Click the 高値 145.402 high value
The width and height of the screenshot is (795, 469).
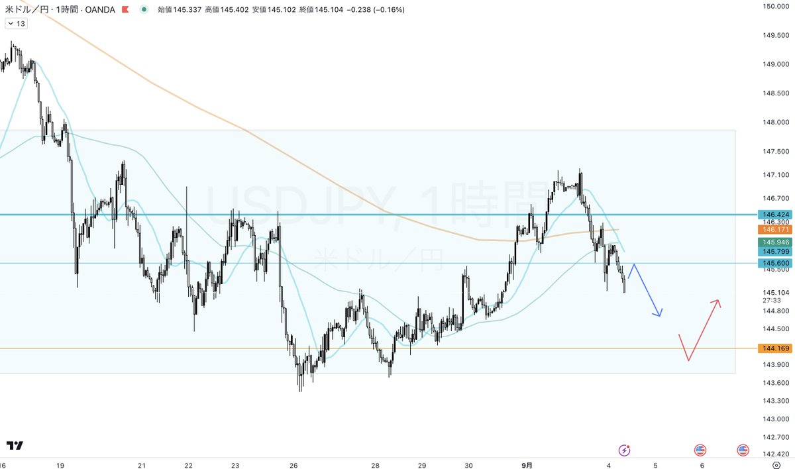click(x=227, y=10)
